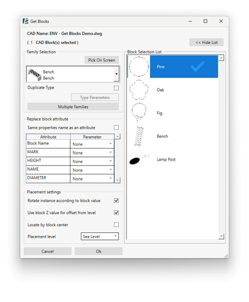Choose the Bench block icon in list

point(139,136)
